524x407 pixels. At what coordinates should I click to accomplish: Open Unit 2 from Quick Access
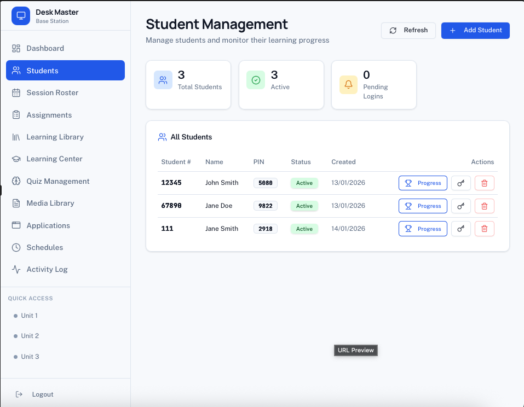pyautogui.click(x=29, y=336)
